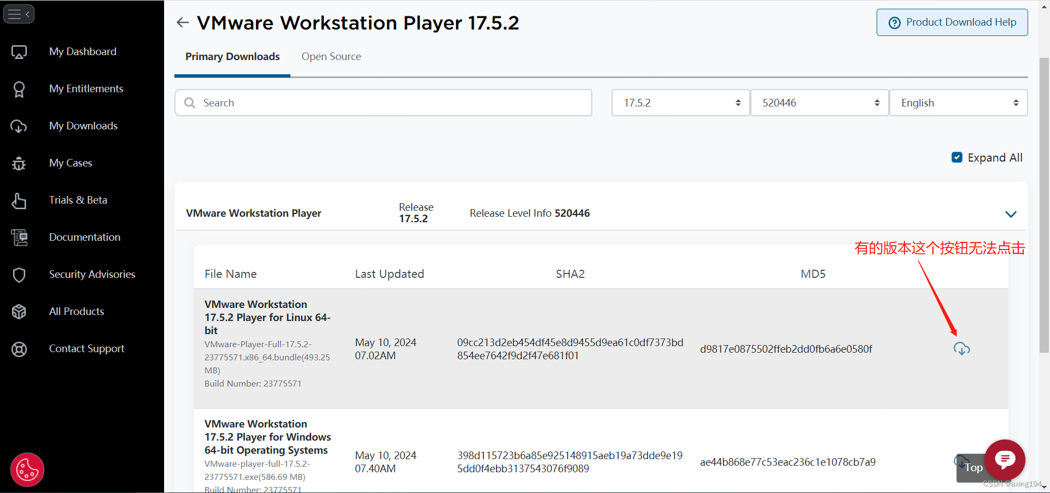The image size is (1050, 493).
Task: Open Documentation link in sidebar
Action: pyautogui.click(x=85, y=237)
